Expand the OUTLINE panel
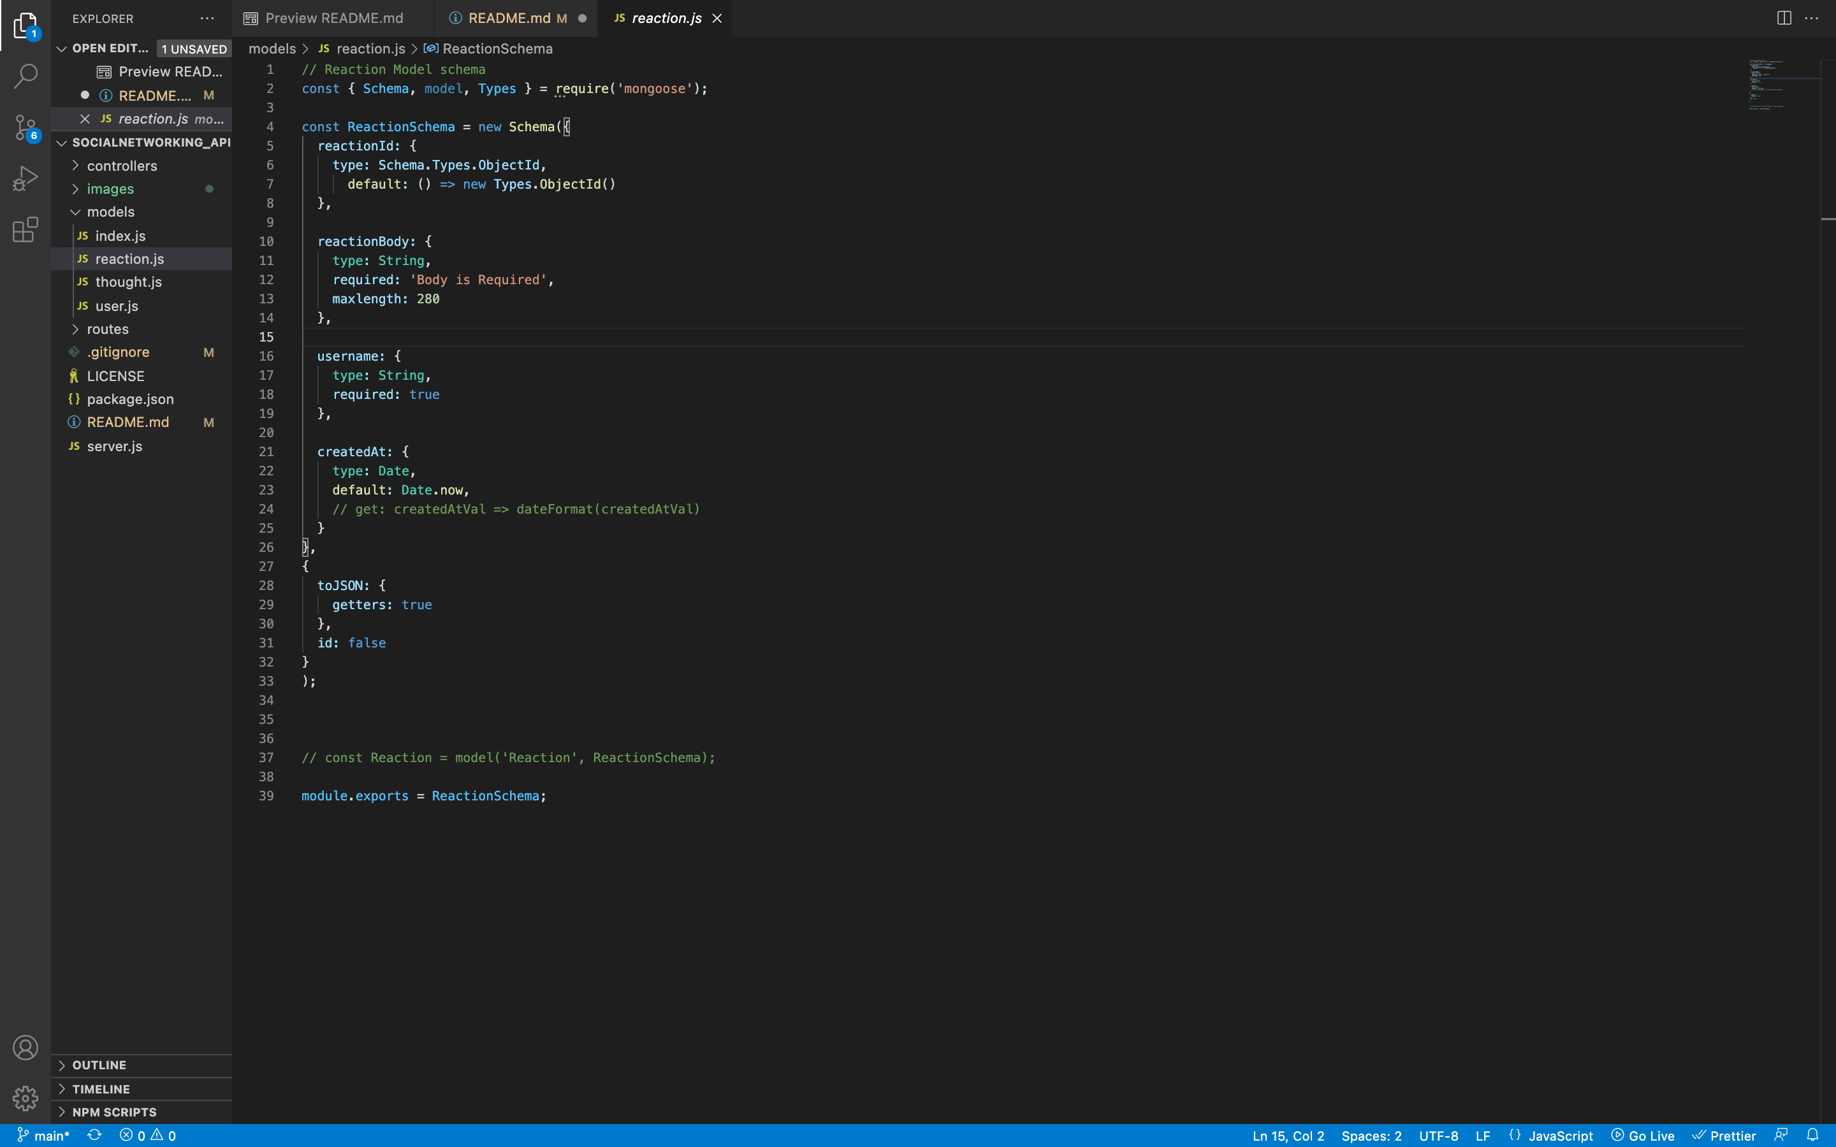Image resolution: width=1836 pixels, height=1147 pixels. click(x=99, y=1065)
